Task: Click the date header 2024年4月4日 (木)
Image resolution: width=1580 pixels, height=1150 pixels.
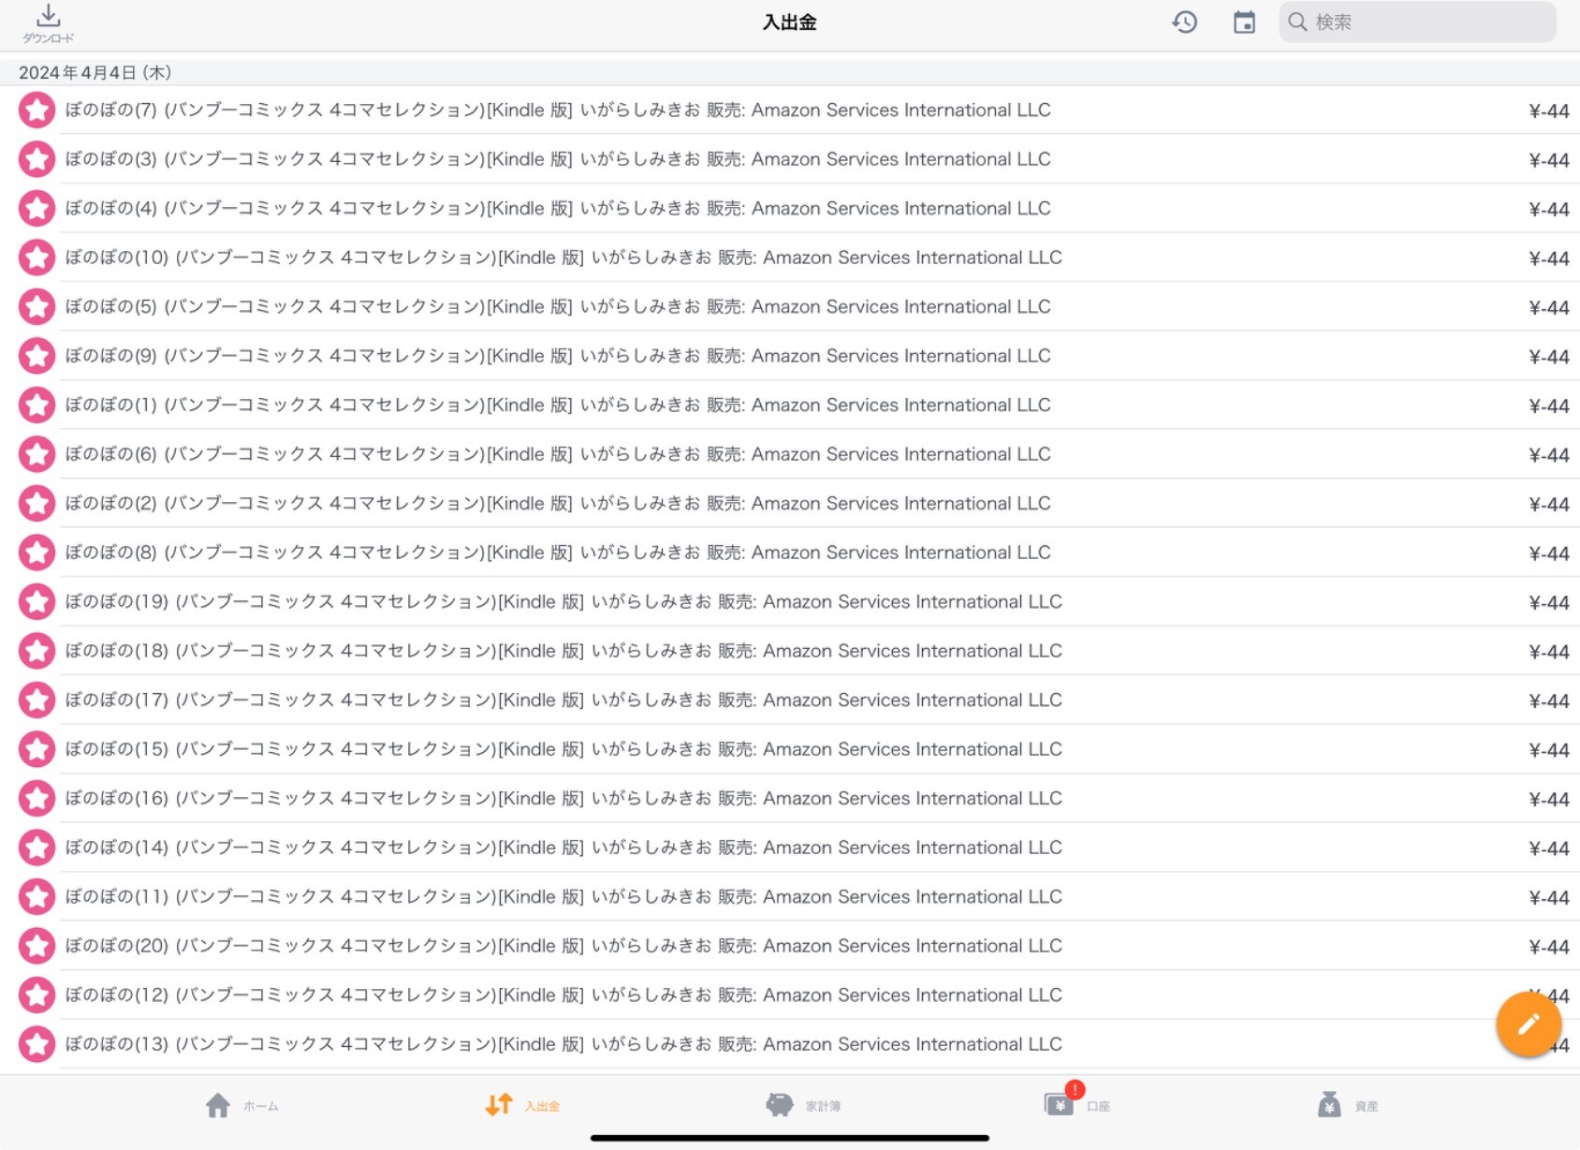Action: point(95,73)
